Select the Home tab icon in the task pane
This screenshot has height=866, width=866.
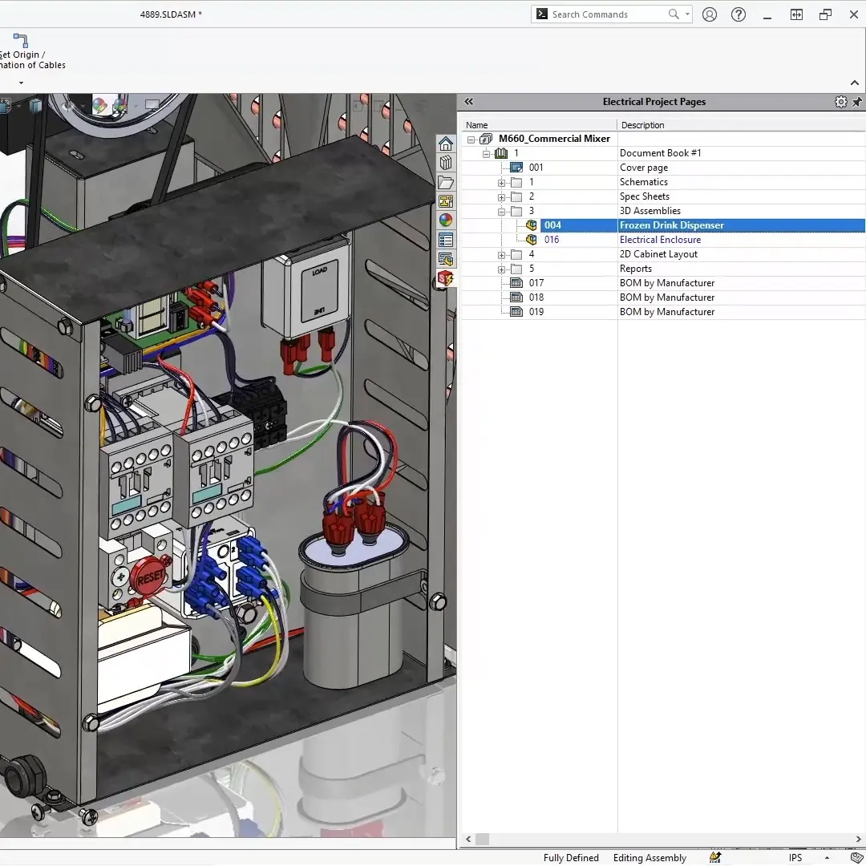(x=446, y=144)
